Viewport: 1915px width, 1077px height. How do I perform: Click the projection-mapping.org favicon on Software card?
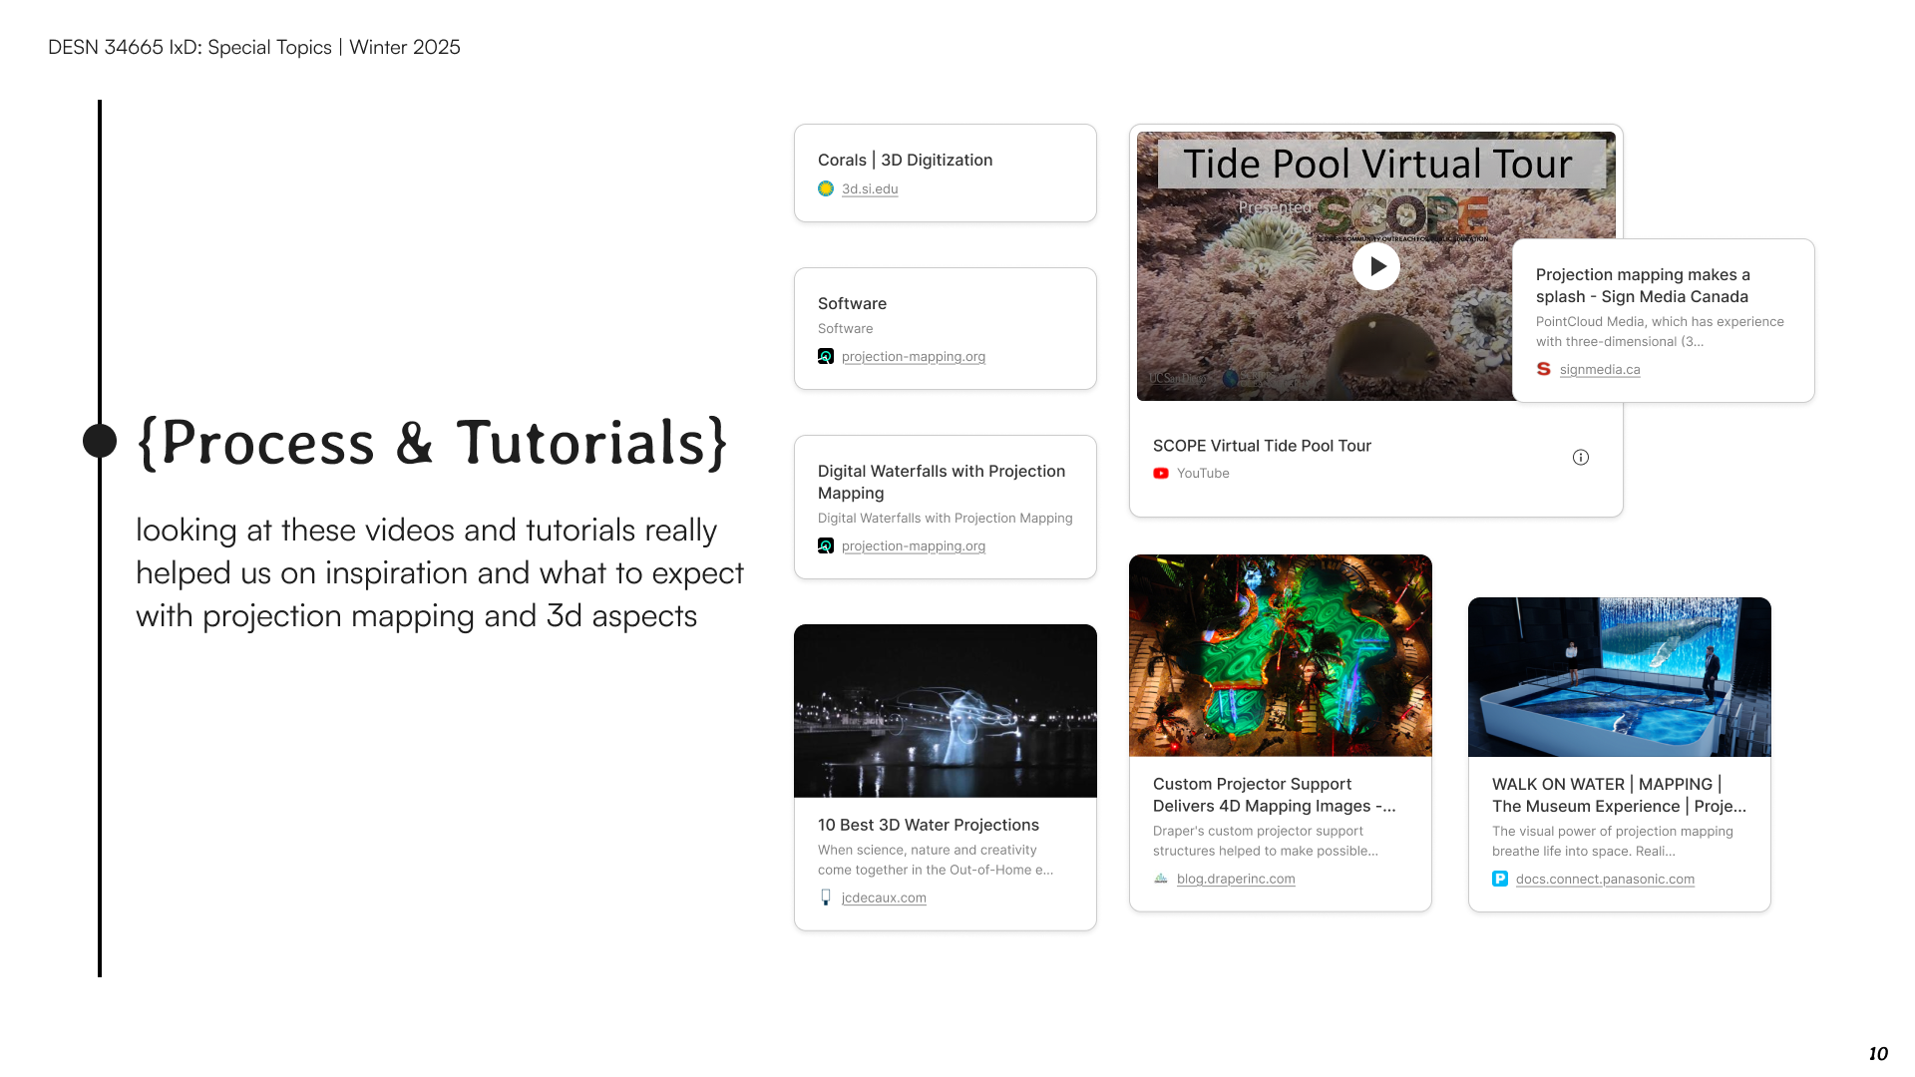click(826, 356)
